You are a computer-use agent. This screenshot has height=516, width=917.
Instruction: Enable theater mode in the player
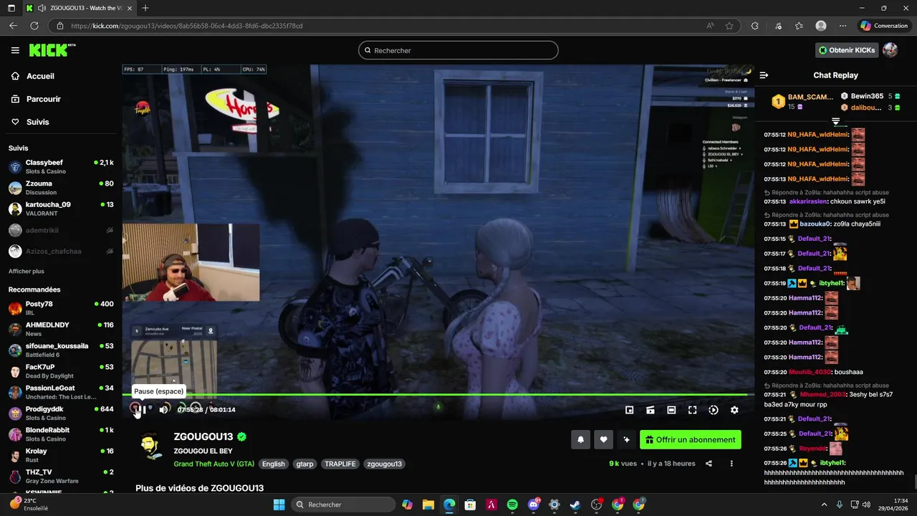pyautogui.click(x=671, y=410)
